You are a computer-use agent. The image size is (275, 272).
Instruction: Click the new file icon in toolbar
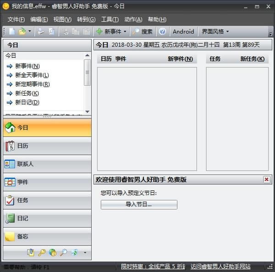tap(12, 32)
